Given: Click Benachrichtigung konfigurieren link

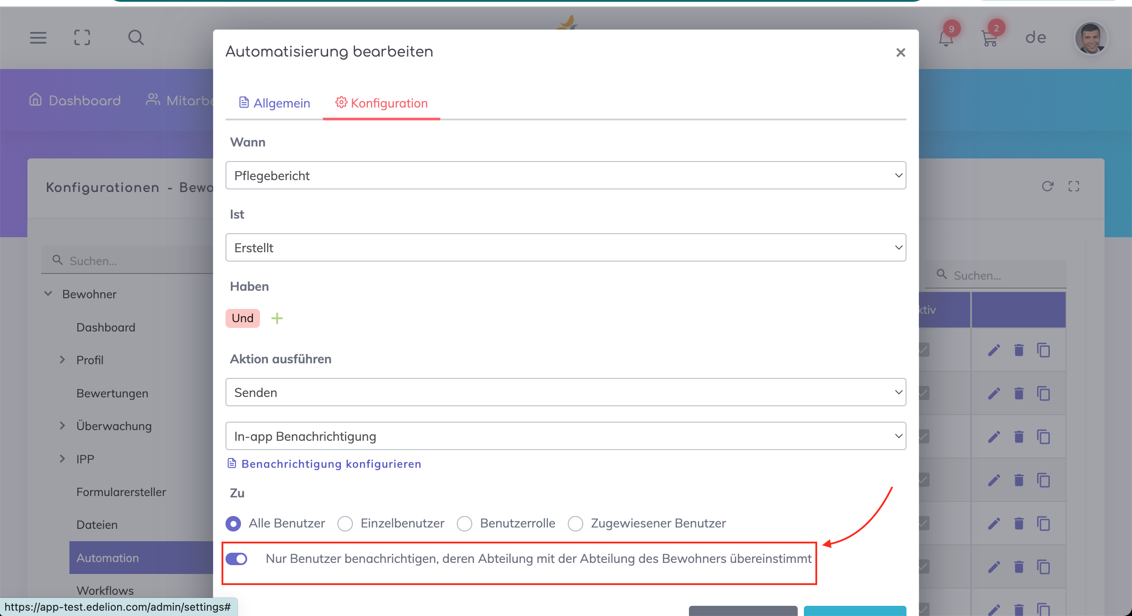Looking at the screenshot, I should click(331, 464).
